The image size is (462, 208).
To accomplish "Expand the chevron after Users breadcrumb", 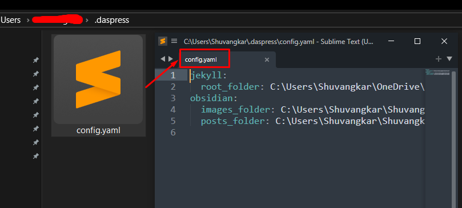I will pos(28,21).
